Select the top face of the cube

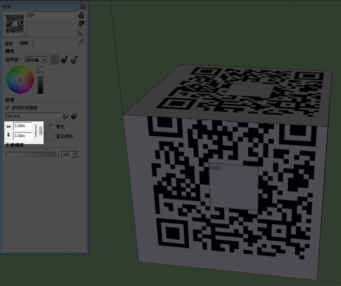(x=228, y=96)
